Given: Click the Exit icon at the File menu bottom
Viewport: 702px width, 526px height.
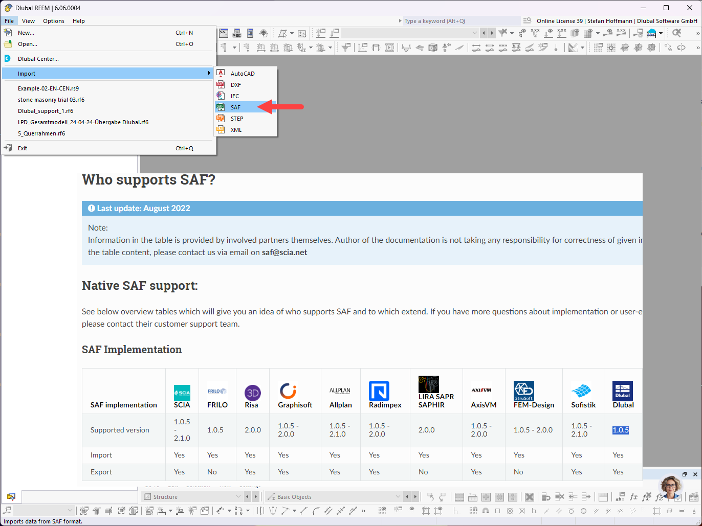Looking at the screenshot, I should [x=9, y=148].
